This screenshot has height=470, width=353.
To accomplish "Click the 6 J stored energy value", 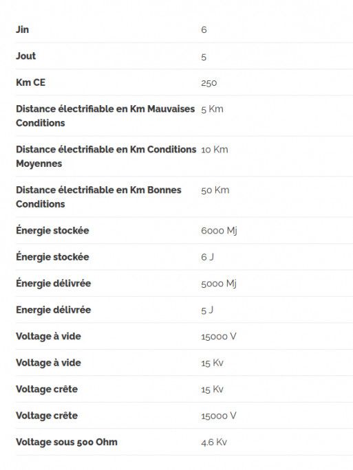I will tap(207, 257).
